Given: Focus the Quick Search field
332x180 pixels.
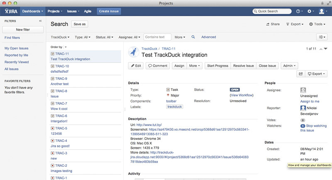Looking at the screenshot, I should coord(272,11).
